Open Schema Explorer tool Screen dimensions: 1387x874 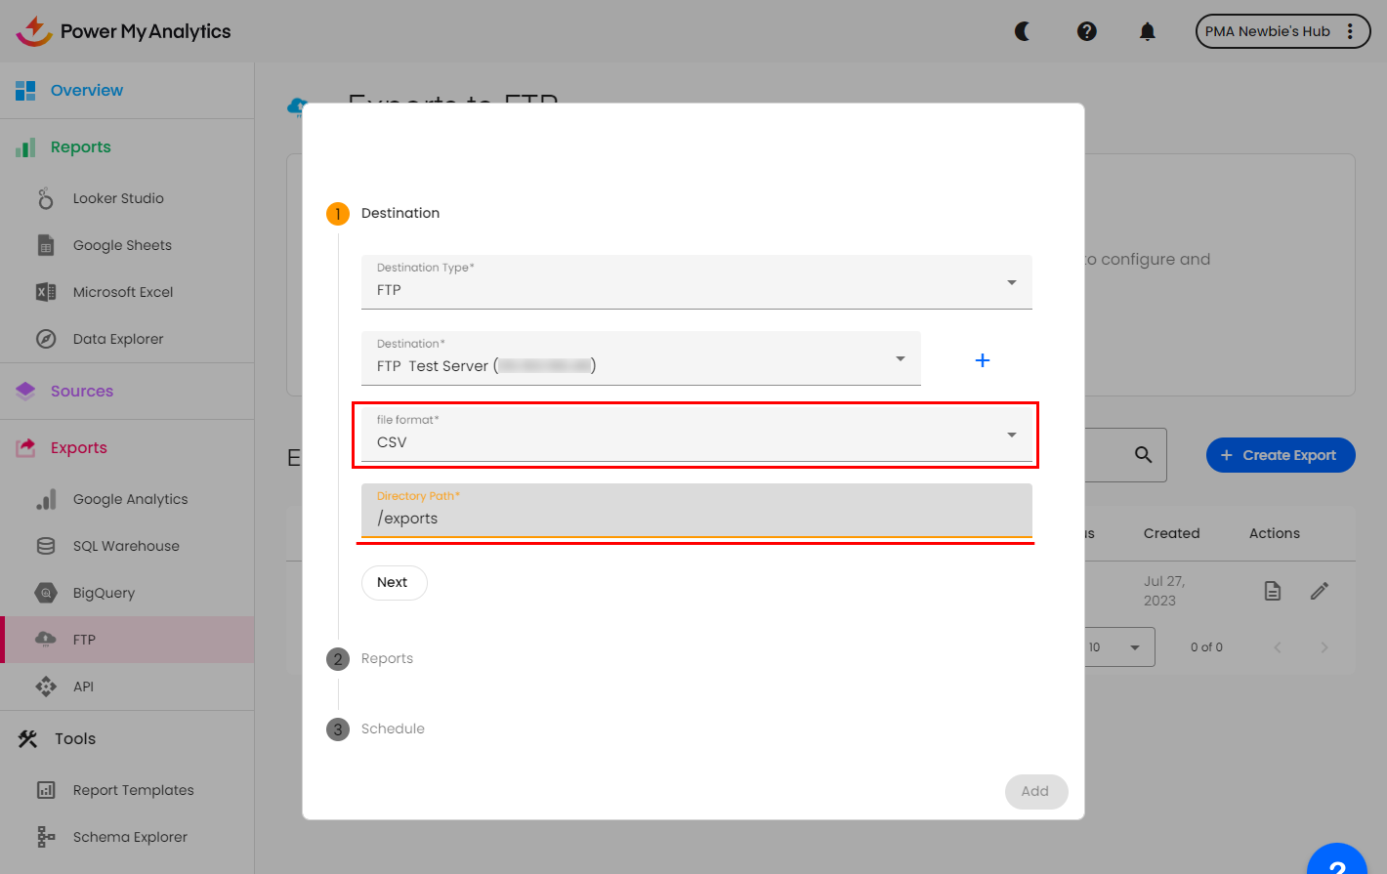[130, 837]
